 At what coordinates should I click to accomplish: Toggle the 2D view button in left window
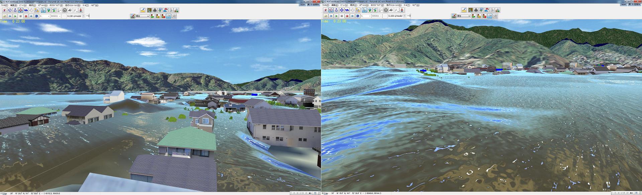(x=174, y=16)
